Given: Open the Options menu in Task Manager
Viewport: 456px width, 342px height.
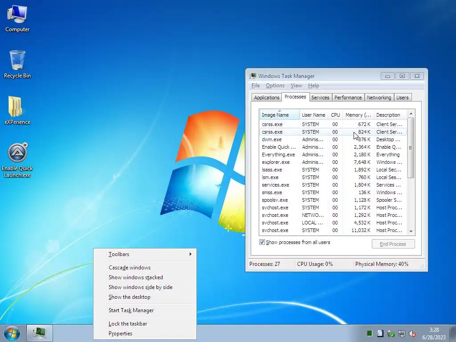Looking at the screenshot, I should [x=275, y=85].
